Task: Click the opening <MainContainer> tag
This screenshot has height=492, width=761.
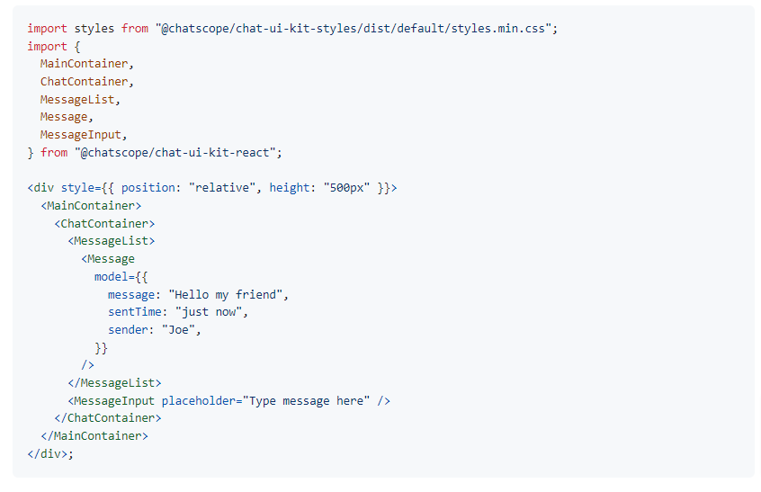Action: click(x=90, y=206)
